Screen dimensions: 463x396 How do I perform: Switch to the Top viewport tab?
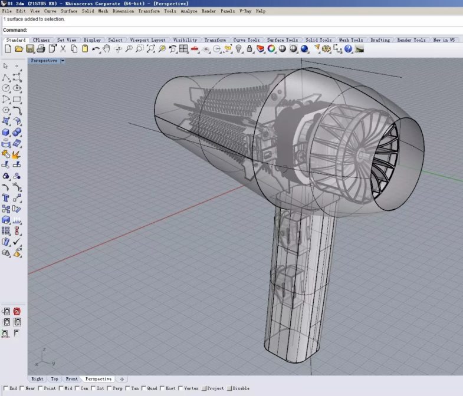point(54,379)
